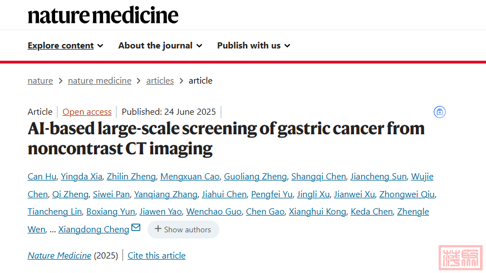The image size is (486, 273).
Task: Show the full authors list
Action: tap(183, 230)
